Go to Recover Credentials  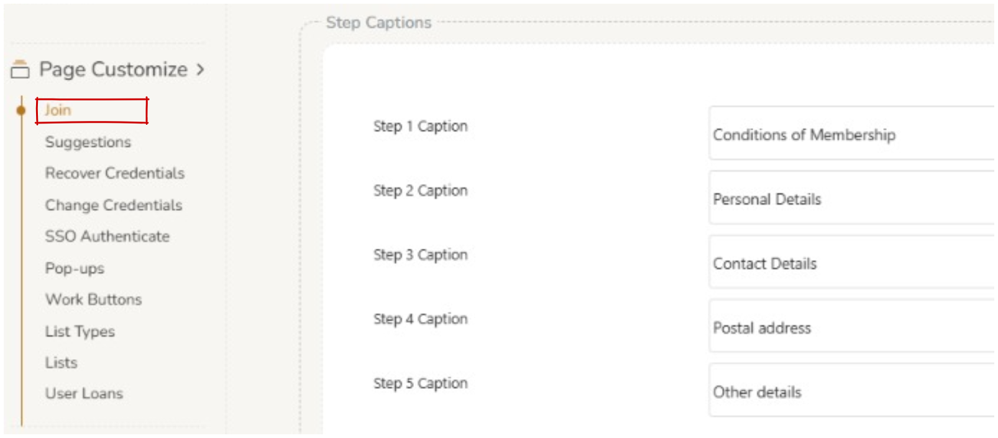pyautogui.click(x=114, y=173)
